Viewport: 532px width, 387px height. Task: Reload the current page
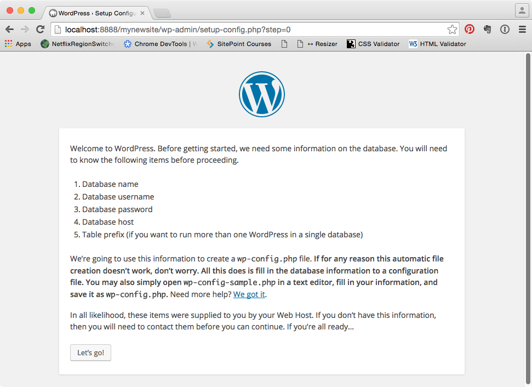(x=41, y=30)
